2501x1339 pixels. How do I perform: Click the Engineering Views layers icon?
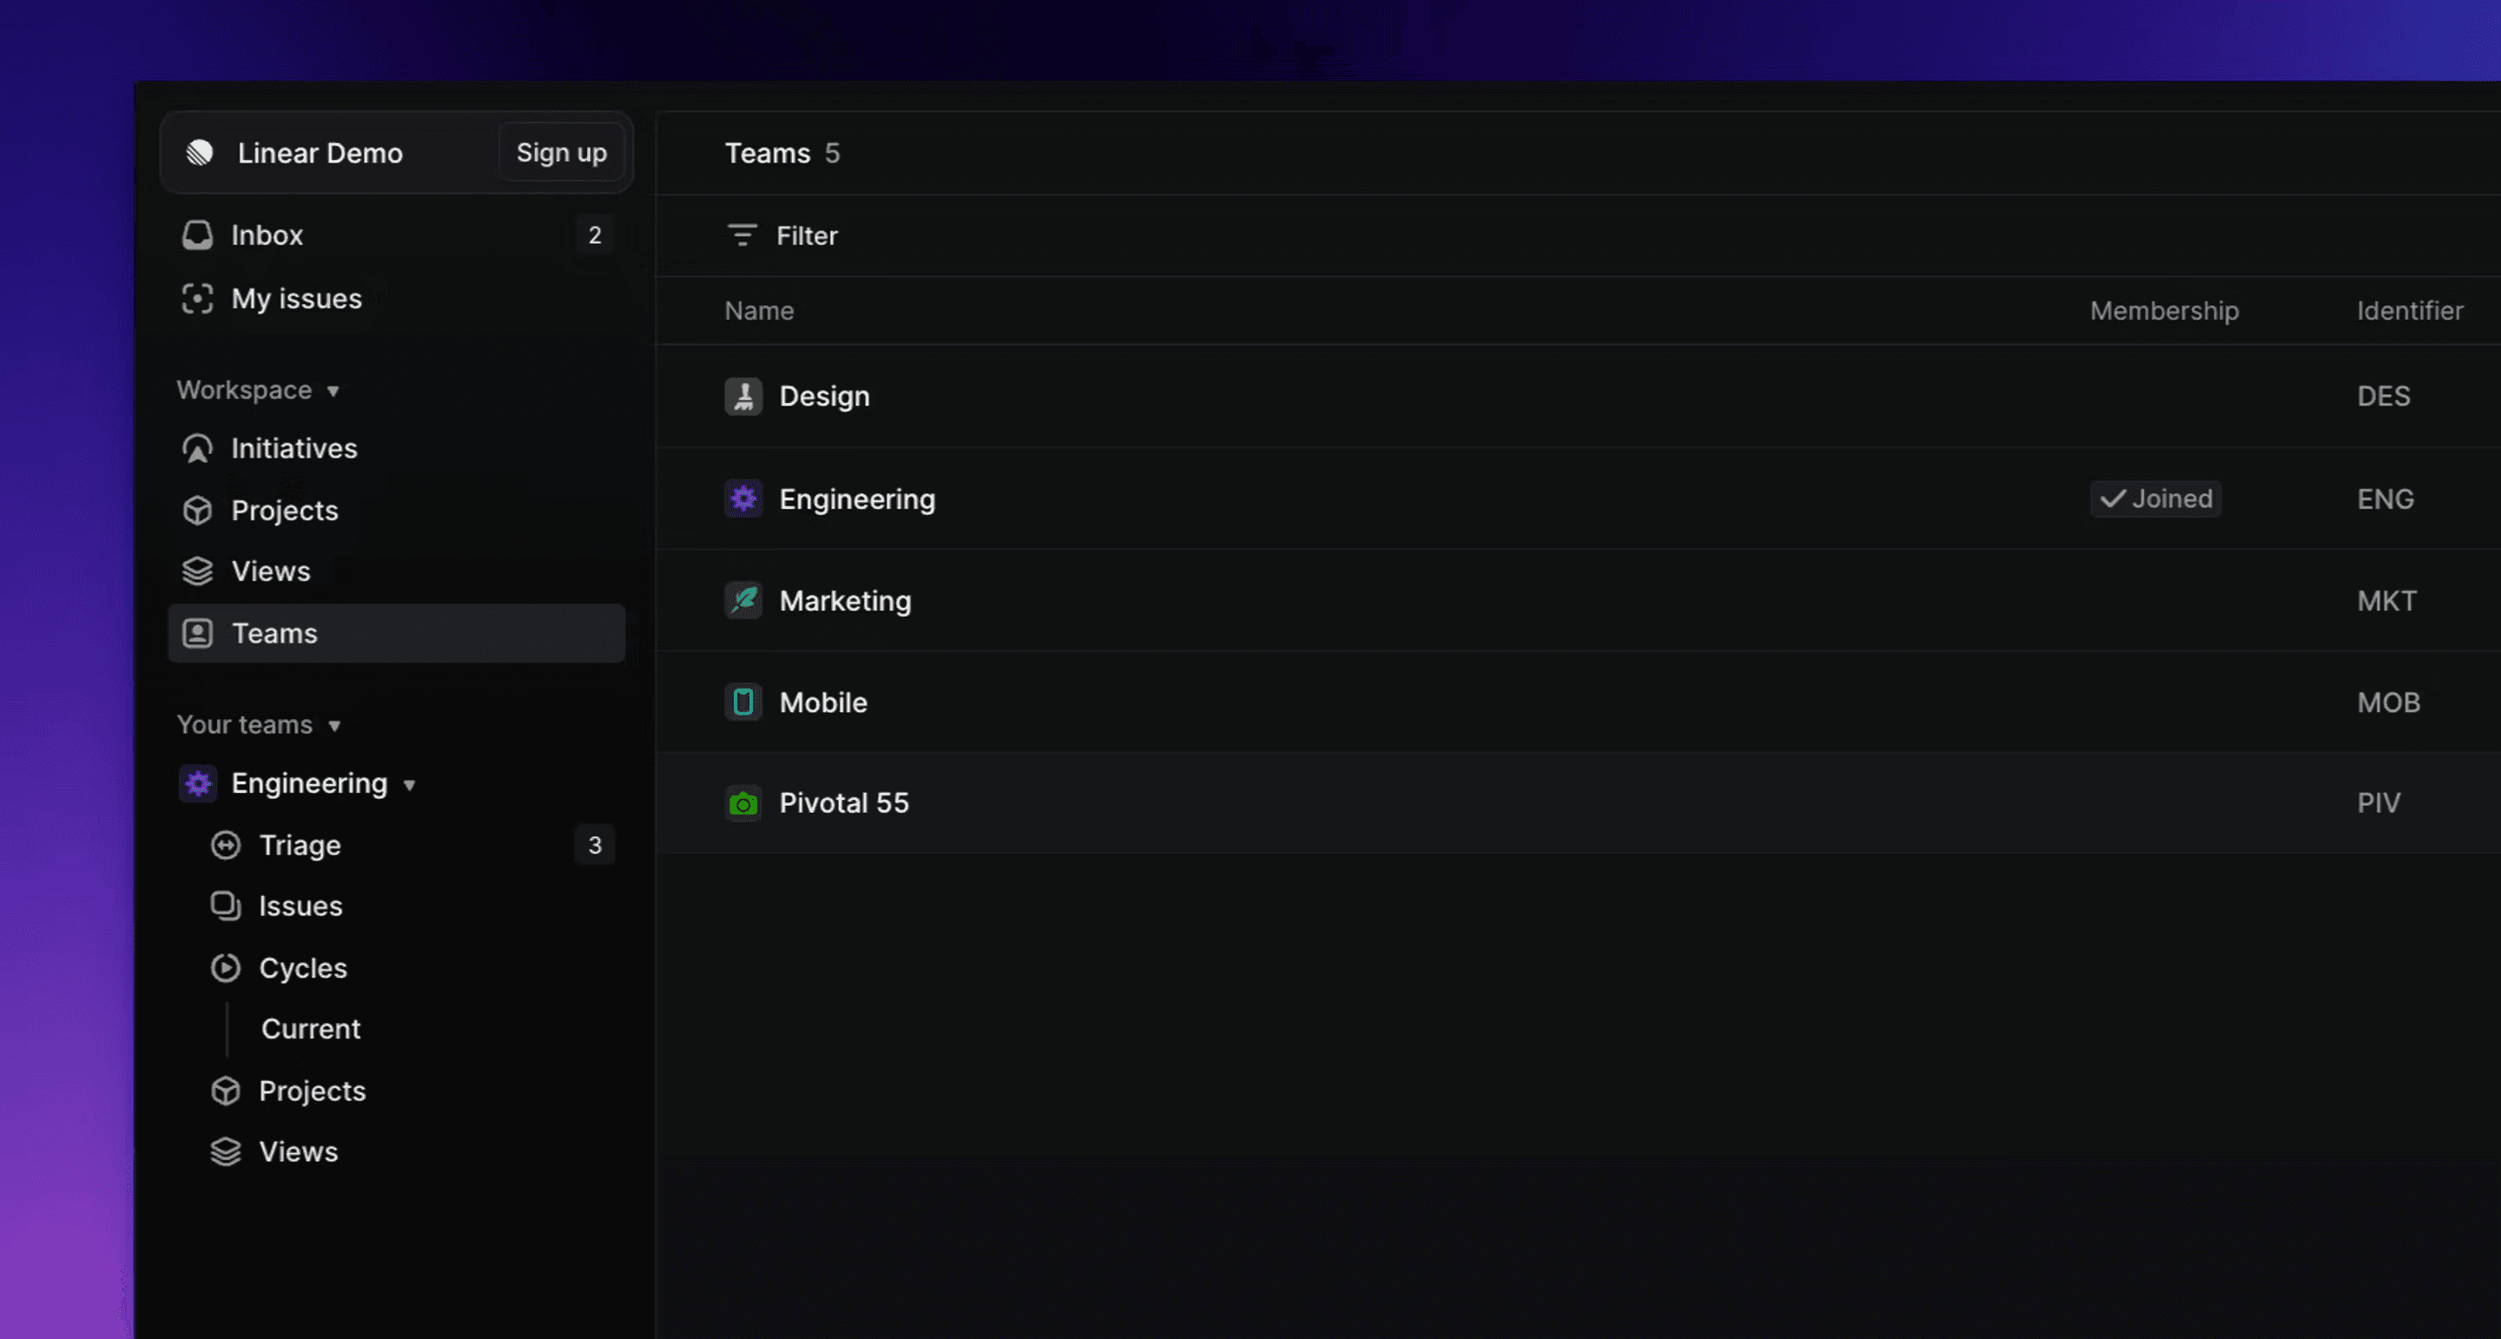point(225,1151)
